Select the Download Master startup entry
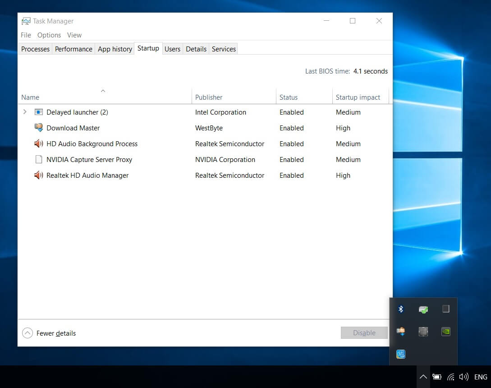The width and height of the screenshot is (491, 388). (x=73, y=128)
